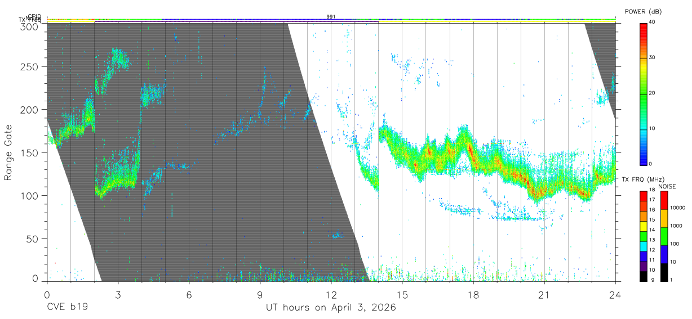The height and width of the screenshot is (319, 692).
Task: Click the 200 tick on the Range Gate axis
Action: tap(29, 110)
